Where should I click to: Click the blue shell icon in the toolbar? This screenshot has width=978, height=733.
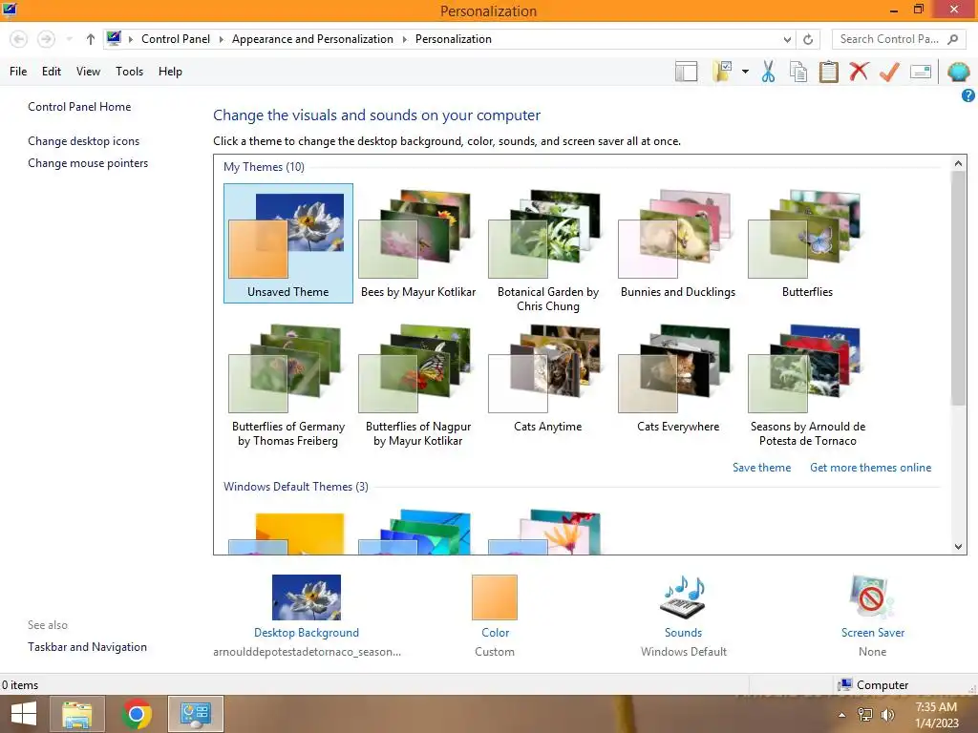pos(958,72)
